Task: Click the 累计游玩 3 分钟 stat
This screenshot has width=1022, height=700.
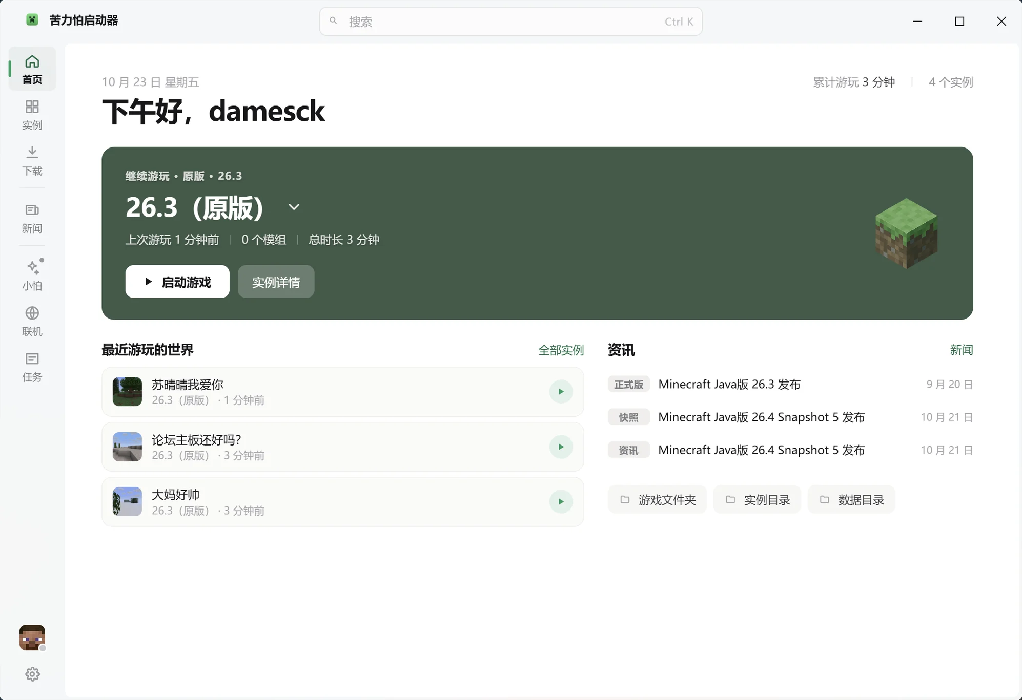Action: point(854,82)
